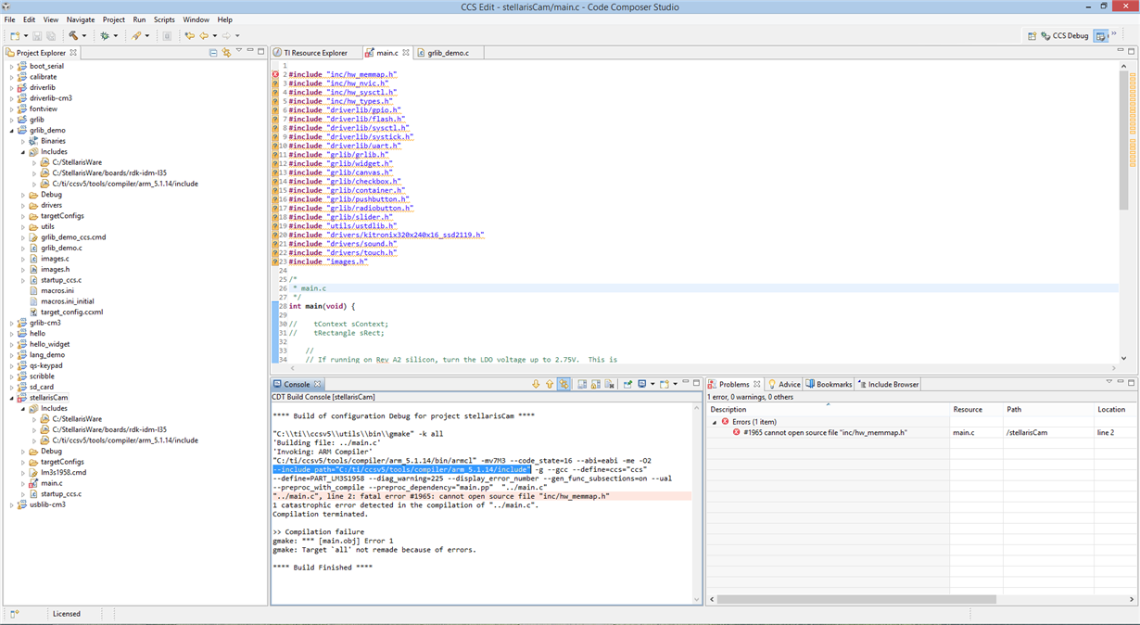Switch to the CCS Debug perspective
This screenshot has width=1140, height=625.
(x=1065, y=36)
